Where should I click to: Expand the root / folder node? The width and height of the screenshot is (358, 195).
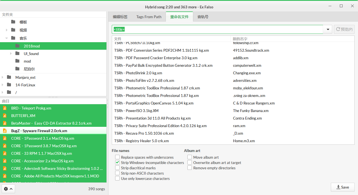[3, 92]
